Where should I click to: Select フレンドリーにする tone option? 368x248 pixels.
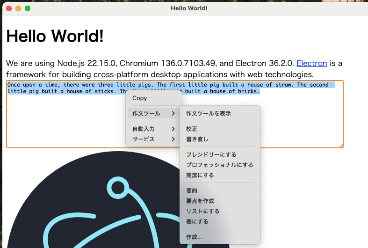tap(220, 154)
